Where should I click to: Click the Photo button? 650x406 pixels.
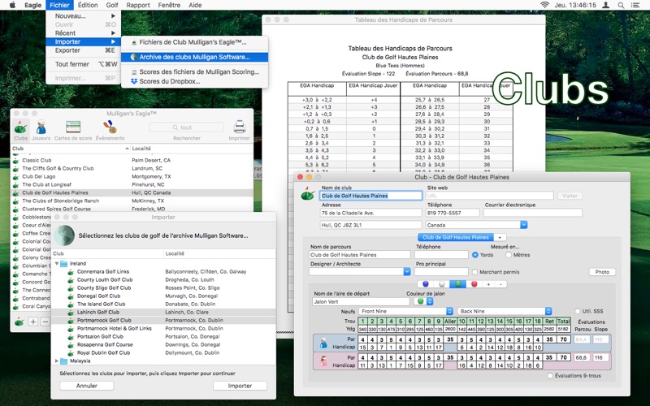click(x=602, y=272)
